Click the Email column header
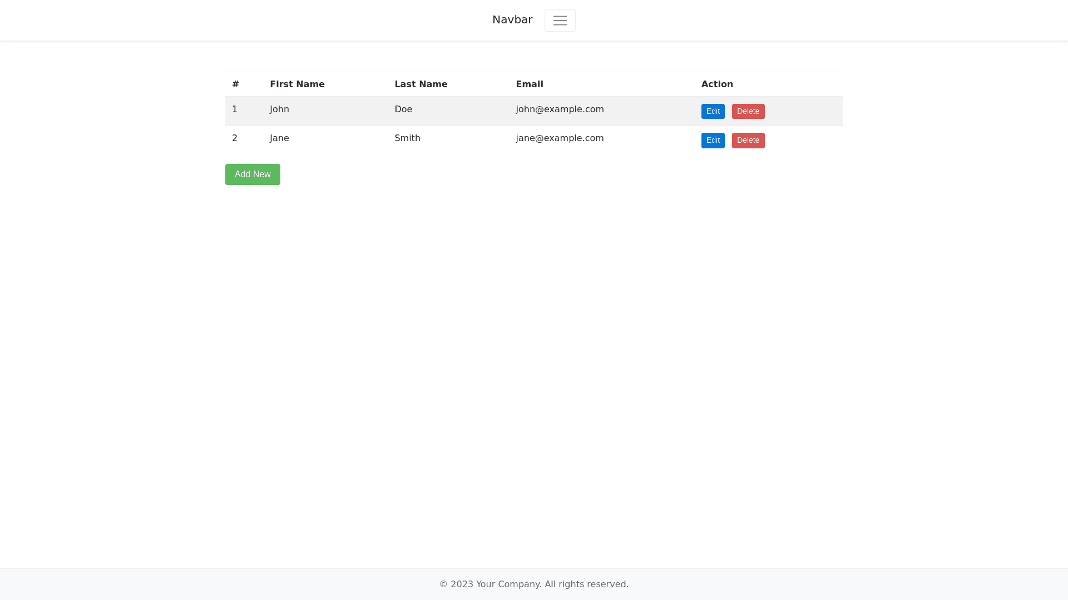This screenshot has height=600, width=1068. tap(529, 84)
